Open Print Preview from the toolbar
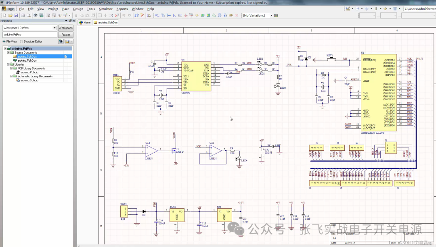 [29, 15]
